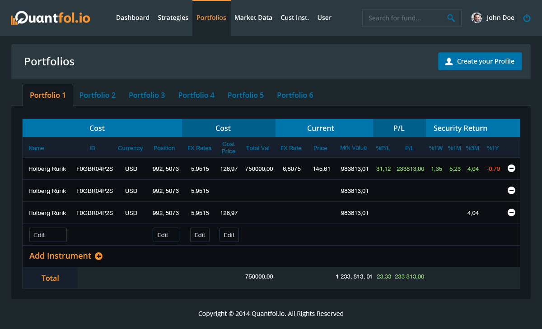Viewport: 542px width, 329px height.
Task: Select the Portfolio 5 tab
Action: coord(246,95)
